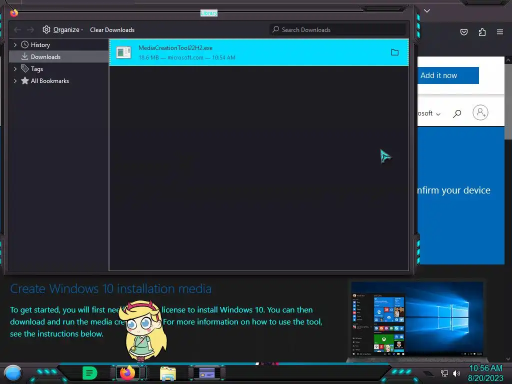The width and height of the screenshot is (512, 384).
Task: Open the purple window app in taskbar
Action: coord(206,372)
